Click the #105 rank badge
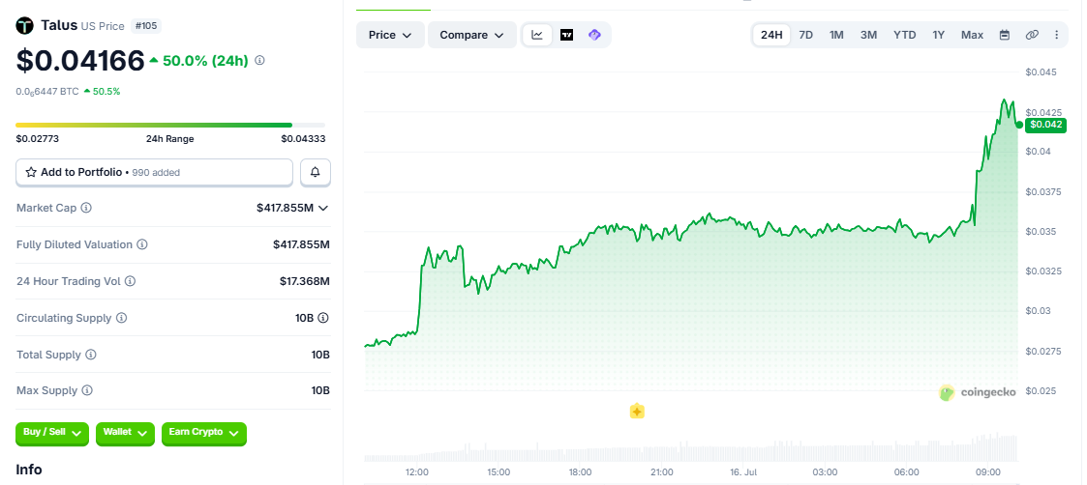Screen dimensions: 1087x485 click(145, 26)
